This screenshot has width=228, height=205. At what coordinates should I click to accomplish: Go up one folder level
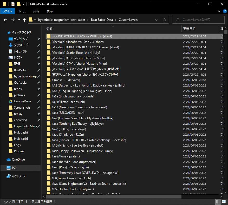tap(24, 20)
